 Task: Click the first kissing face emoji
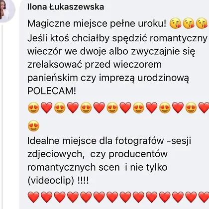tap(175, 24)
